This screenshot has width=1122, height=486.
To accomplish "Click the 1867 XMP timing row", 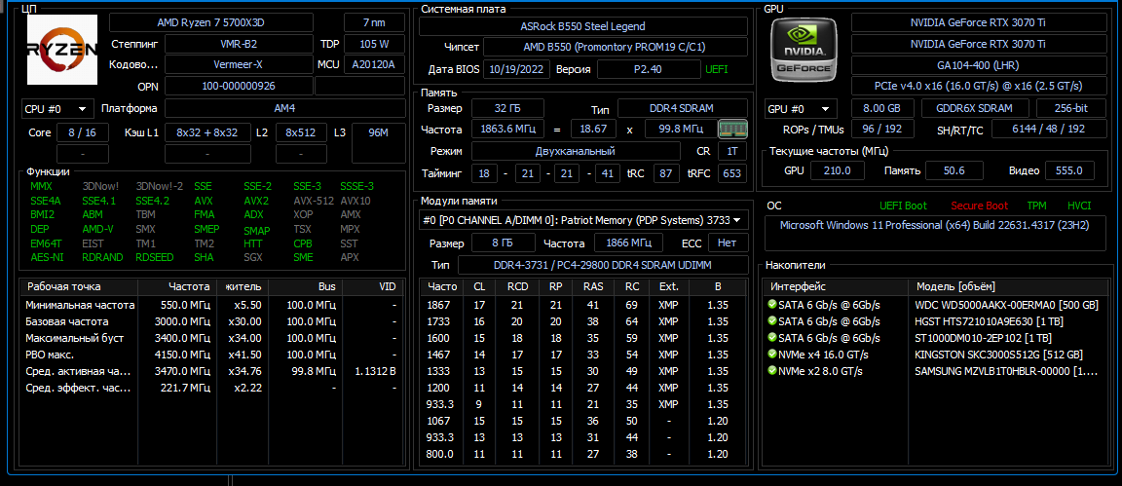I will (x=584, y=305).
